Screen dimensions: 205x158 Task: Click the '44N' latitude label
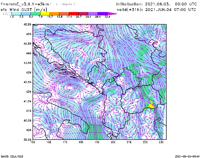(29, 53)
